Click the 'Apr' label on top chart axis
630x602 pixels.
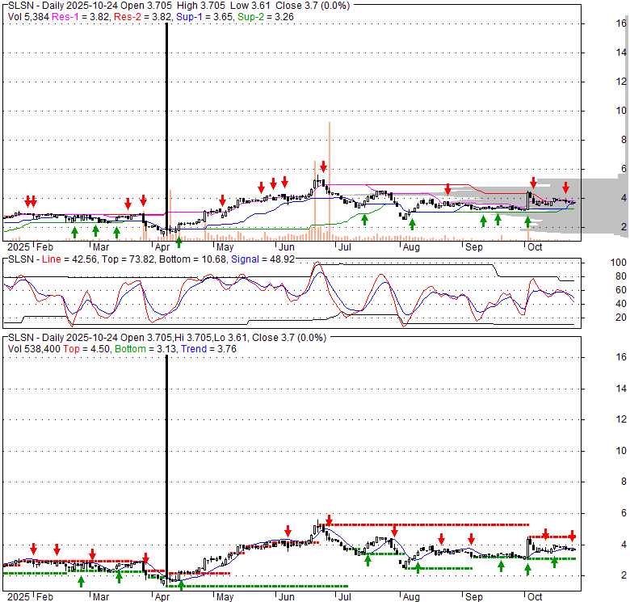tap(162, 247)
